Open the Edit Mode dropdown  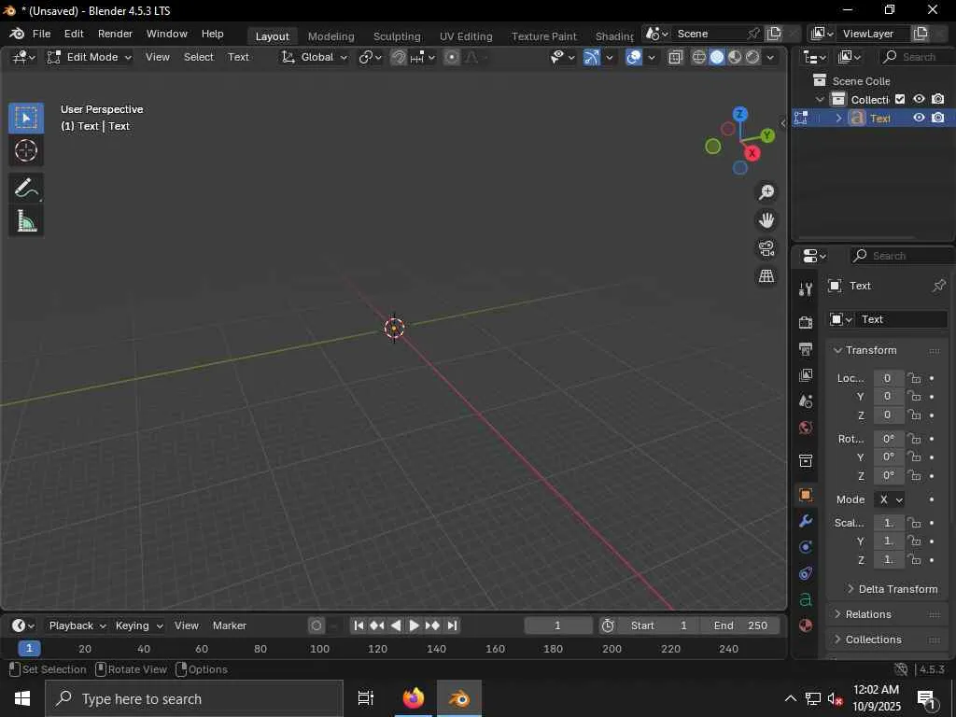point(90,57)
